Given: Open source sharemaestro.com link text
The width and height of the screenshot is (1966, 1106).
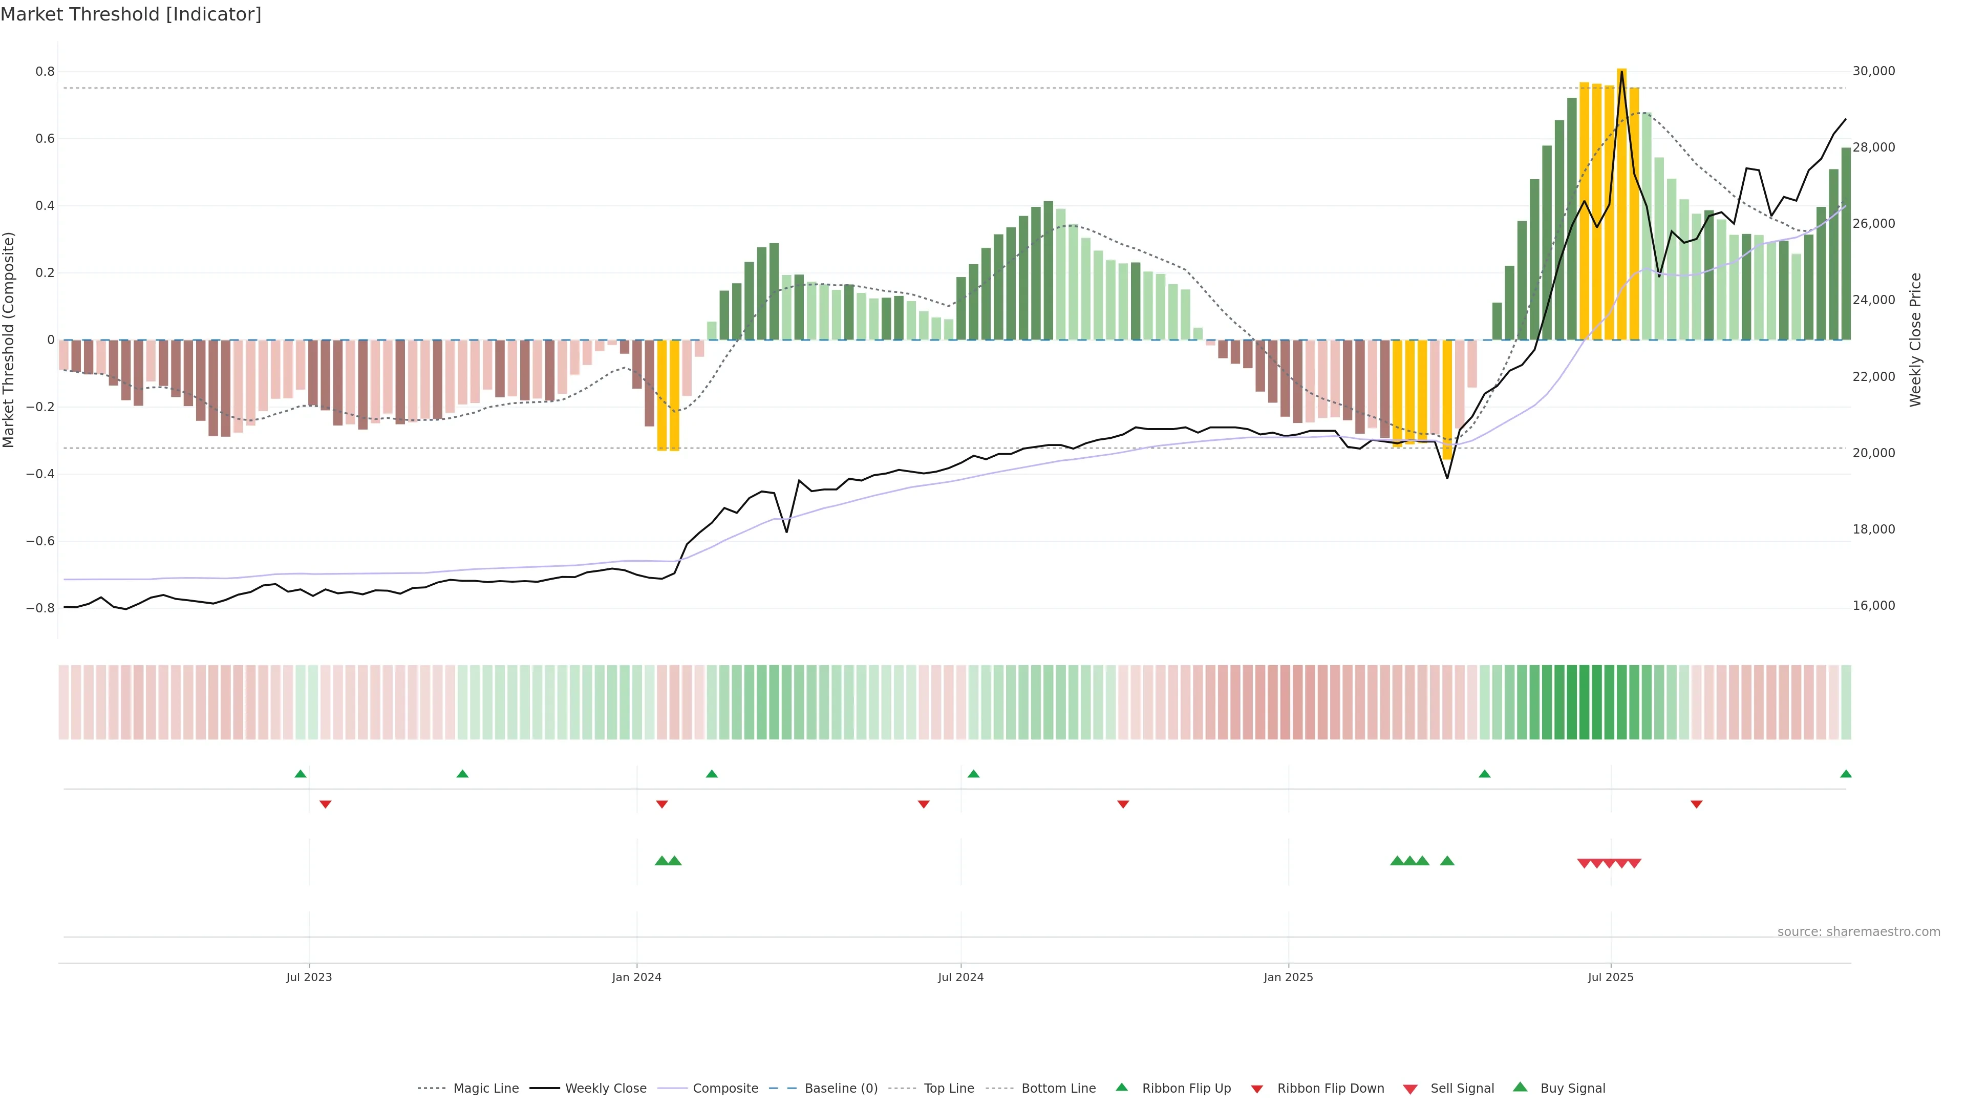Looking at the screenshot, I should click(x=1858, y=932).
